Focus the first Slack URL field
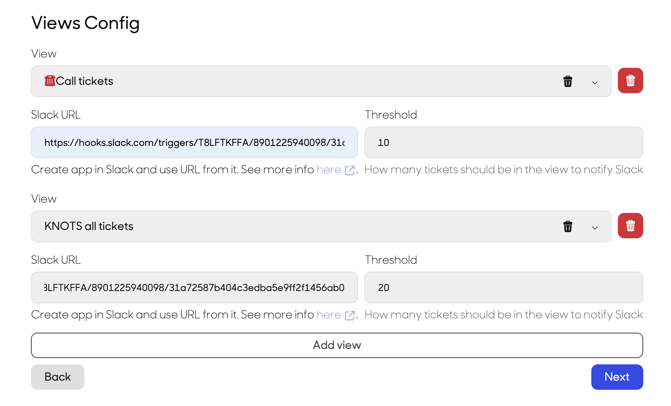Image resolution: width=671 pixels, height=406 pixels. pos(194,142)
